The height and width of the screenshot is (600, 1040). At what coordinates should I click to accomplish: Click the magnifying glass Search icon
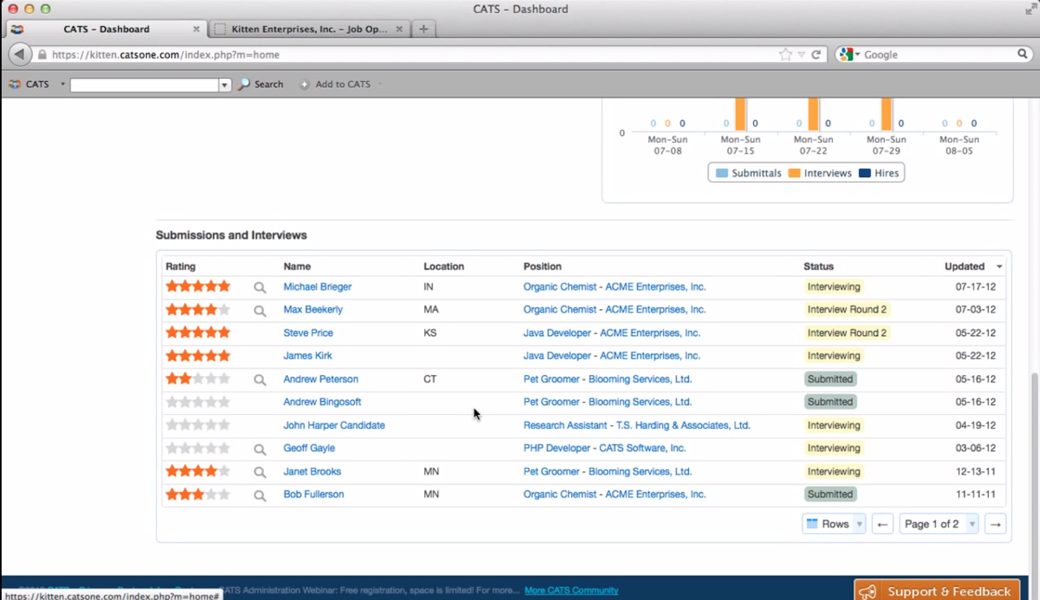point(244,84)
